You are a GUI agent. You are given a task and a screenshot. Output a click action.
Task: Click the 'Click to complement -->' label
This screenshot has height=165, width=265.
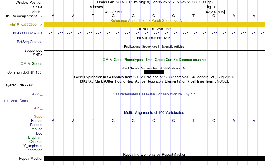pos(23,16)
